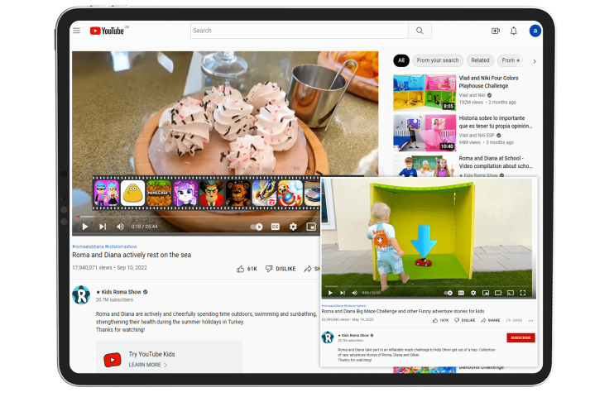Select From your search chip
The height and width of the screenshot is (397, 590).
tap(438, 60)
